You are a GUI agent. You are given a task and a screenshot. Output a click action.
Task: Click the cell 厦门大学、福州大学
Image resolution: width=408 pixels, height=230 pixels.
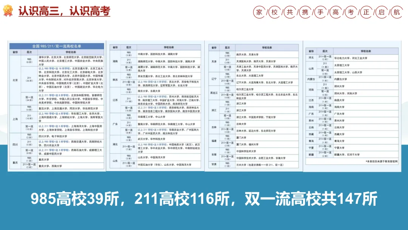pos(267,144)
